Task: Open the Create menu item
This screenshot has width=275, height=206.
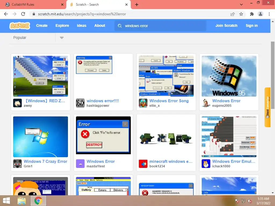Action: point(42,25)
